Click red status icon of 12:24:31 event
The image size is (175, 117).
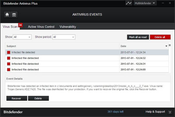click(x=8, y=64)
